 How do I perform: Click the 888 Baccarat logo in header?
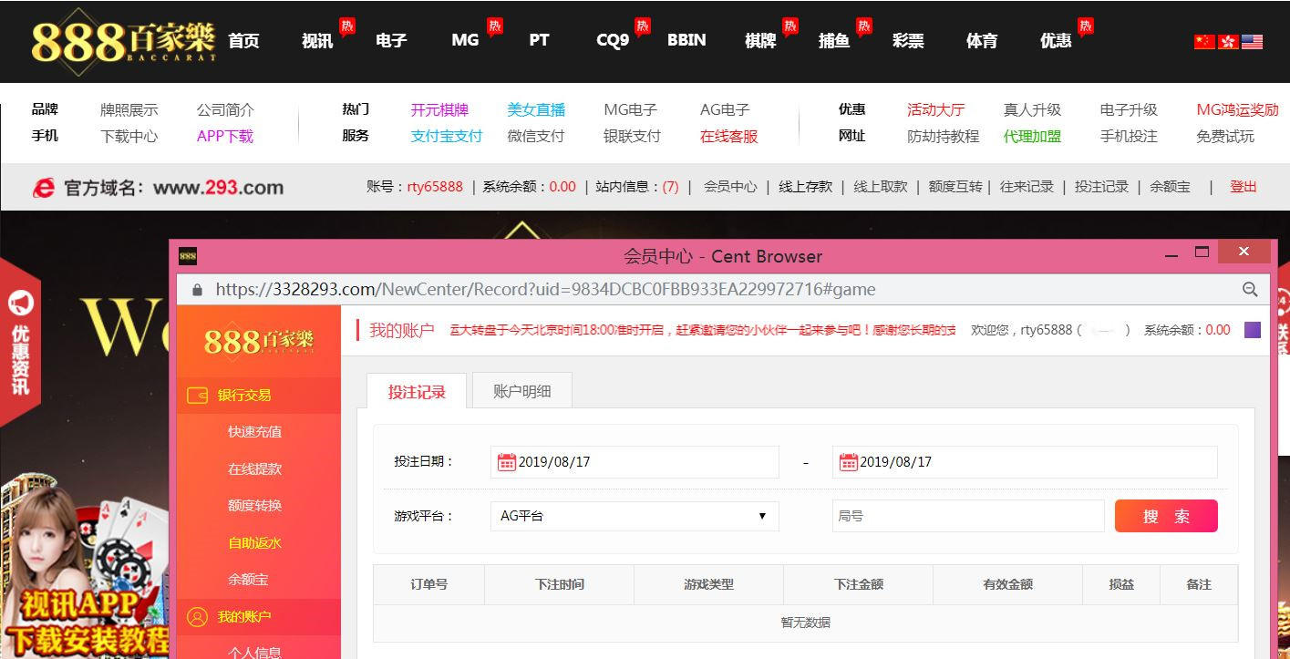tap(123, 40)
